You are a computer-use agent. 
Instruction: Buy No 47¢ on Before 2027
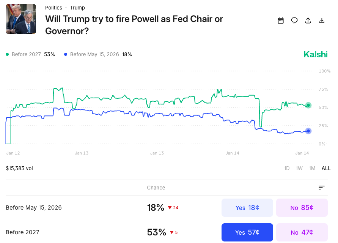(302, 232)
